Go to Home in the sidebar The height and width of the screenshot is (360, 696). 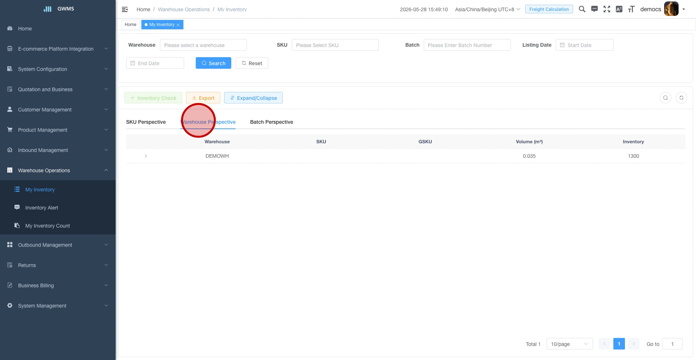[x=58, y=29]
